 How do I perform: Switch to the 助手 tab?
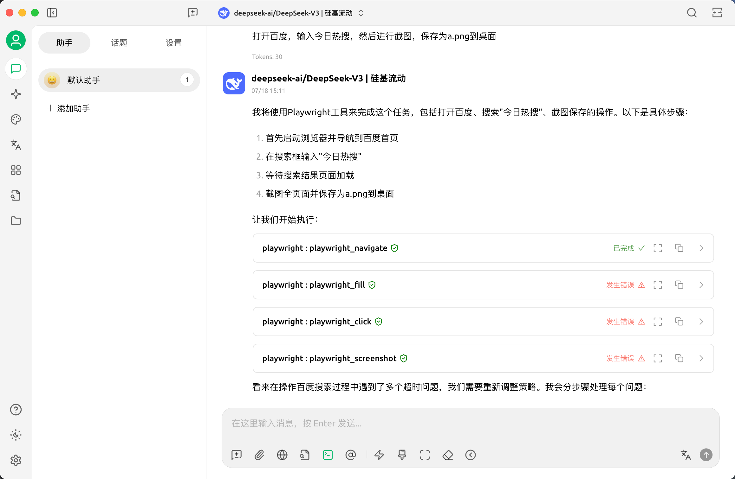pos(64,43)
